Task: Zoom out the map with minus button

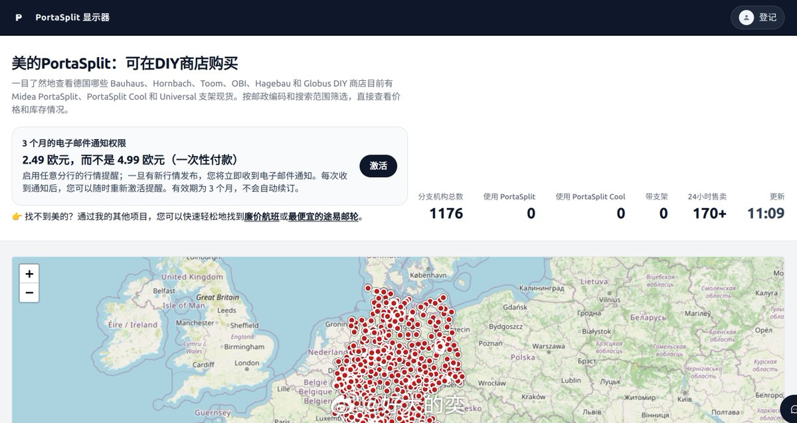Action: coord(29,292)
